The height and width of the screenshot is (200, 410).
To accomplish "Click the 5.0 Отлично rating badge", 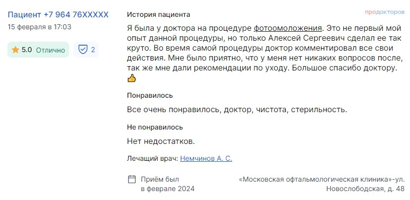I will coord(38,50).
